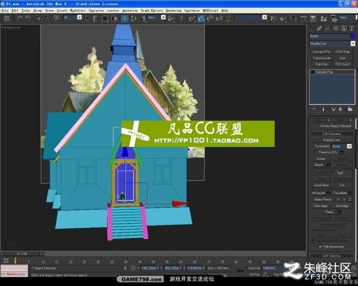The height and width of the screenshot is (286, 358).
Task: Expand the Soft Selection rollout
Action: pyautogui.click(x=332, y=256)
